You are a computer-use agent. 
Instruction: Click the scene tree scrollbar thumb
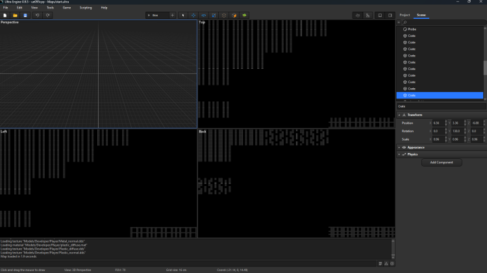pos(485,67)
